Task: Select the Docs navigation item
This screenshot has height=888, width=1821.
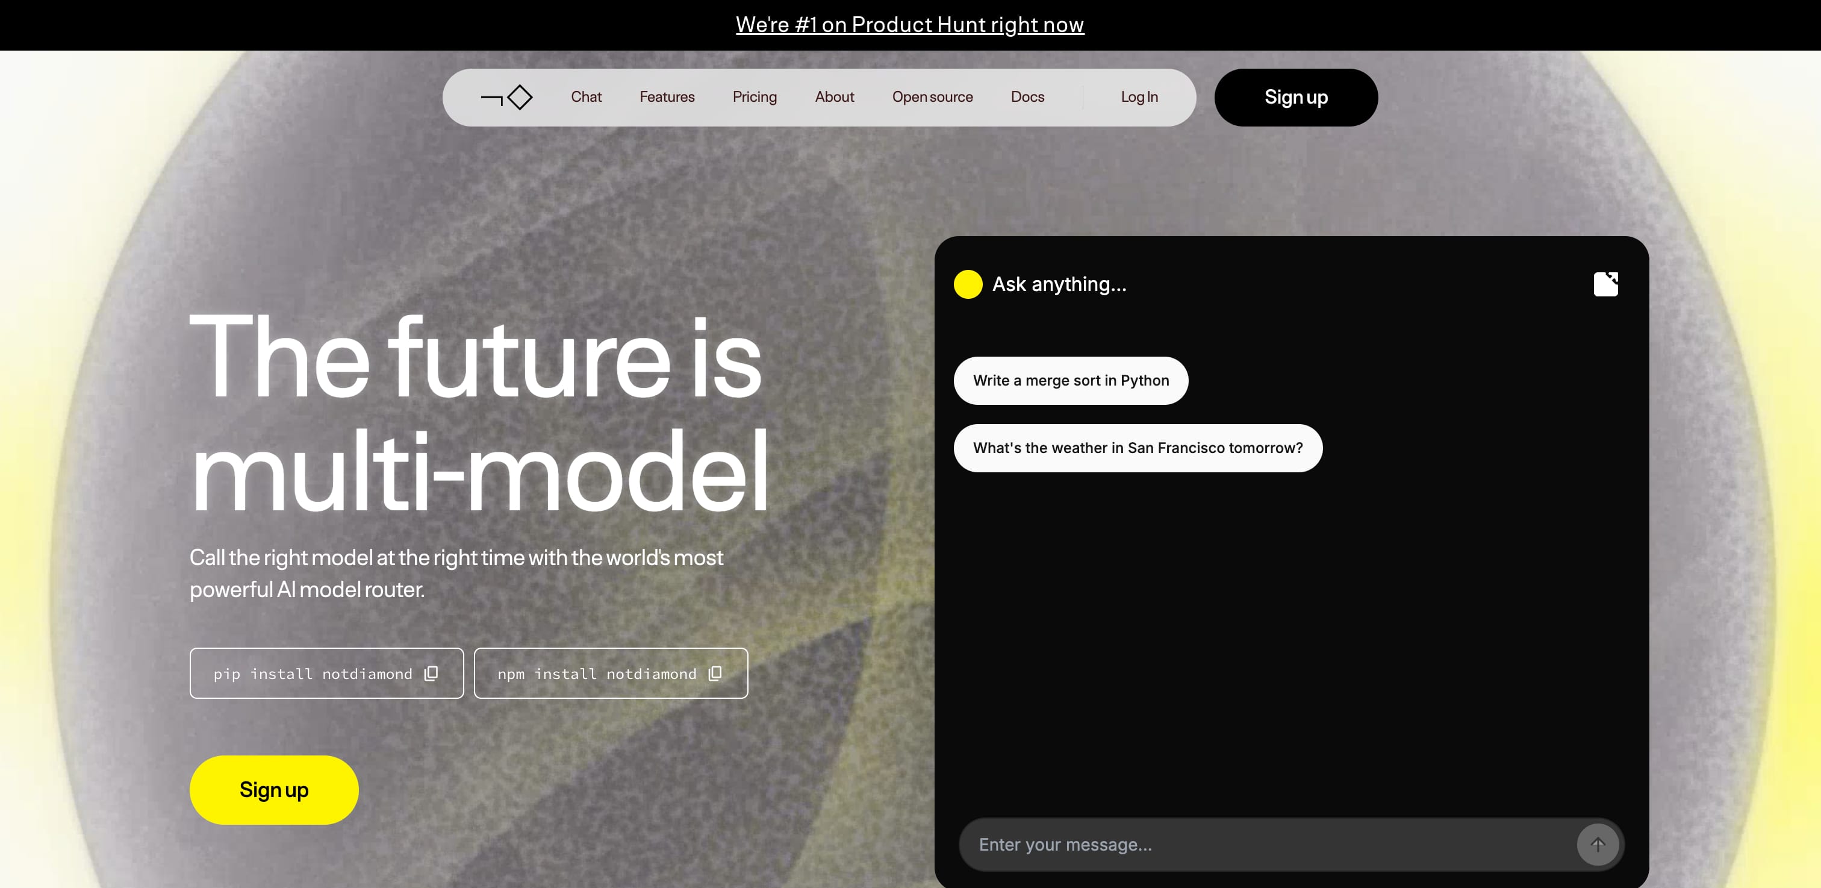Action: 1028,98
